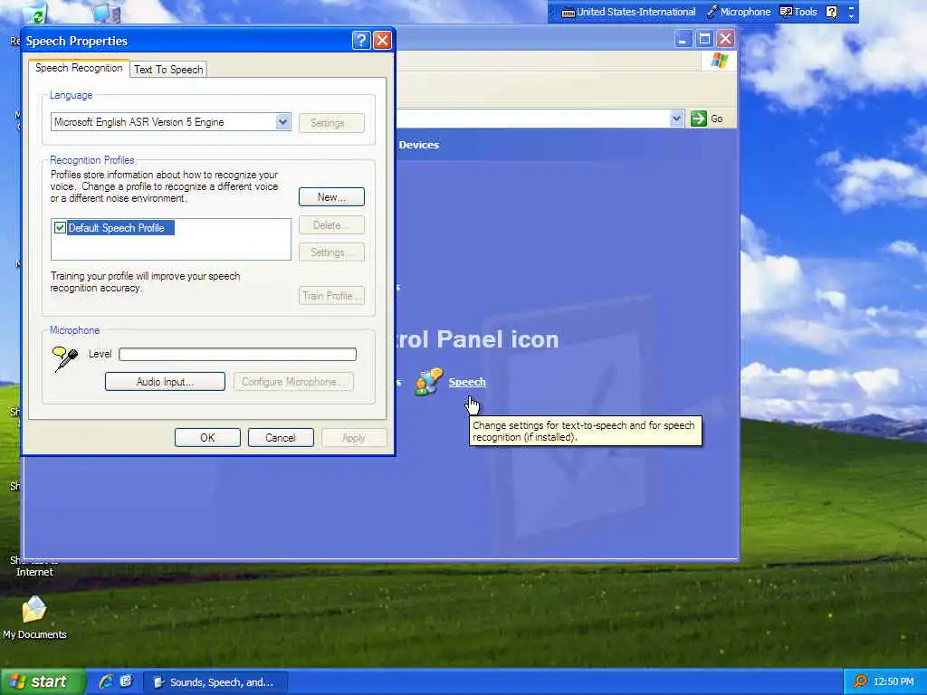927x695 pixels.
Task: Click the microphone icon in Microphone group
Action: (65, 358)
